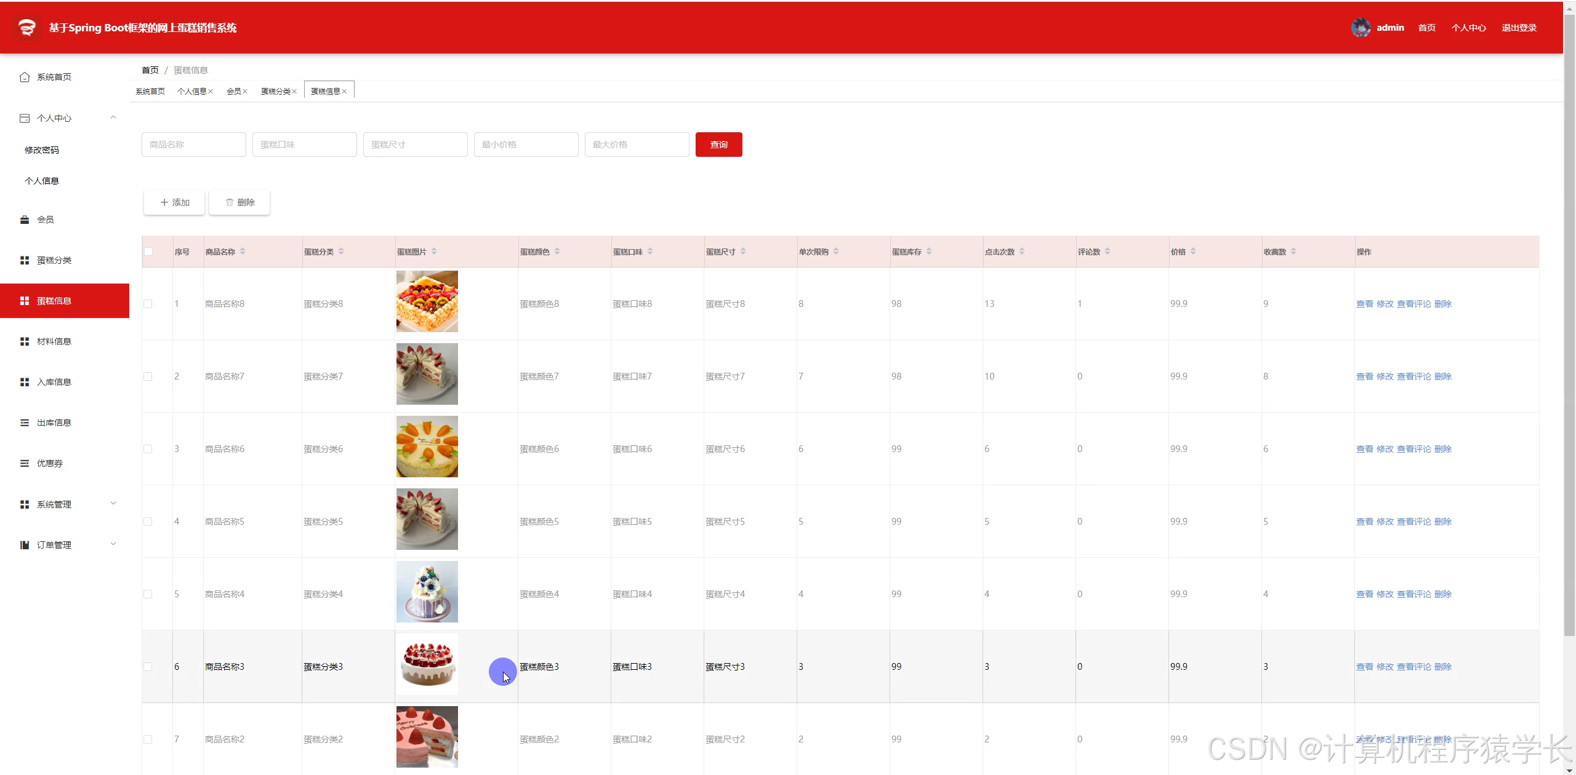Sort by 评论数 column arrows
The height and width of the screenshot is (775, 1576).
click(x=1108, y=252)
